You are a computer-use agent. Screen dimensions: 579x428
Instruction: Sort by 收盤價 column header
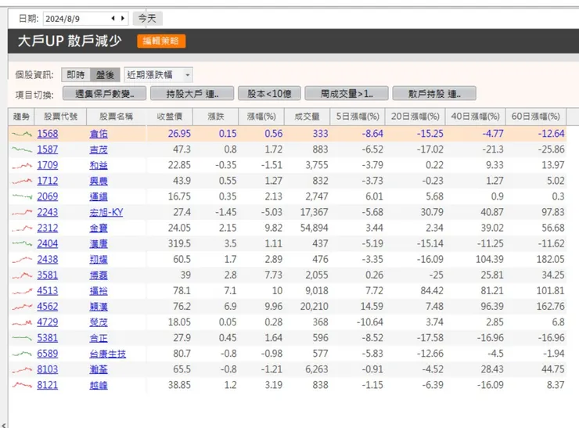tap(170, 117)
